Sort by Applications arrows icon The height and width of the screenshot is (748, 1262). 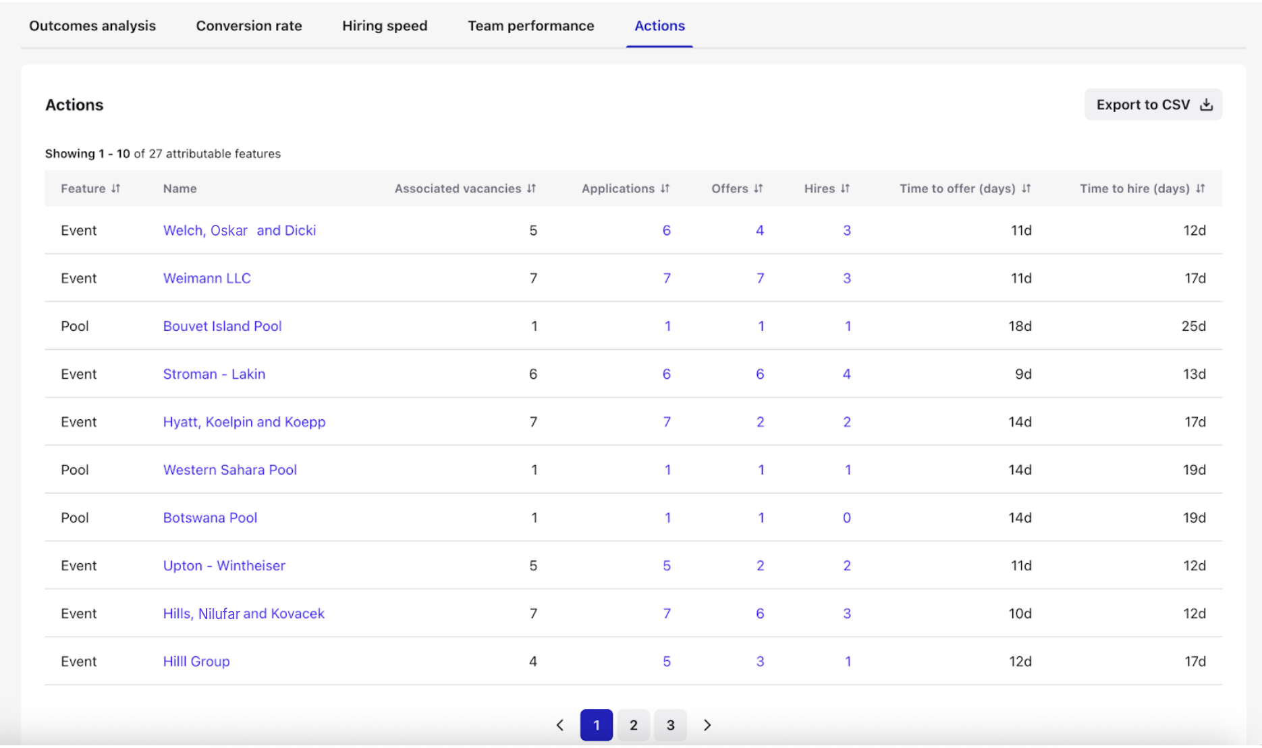click(665, 188)
